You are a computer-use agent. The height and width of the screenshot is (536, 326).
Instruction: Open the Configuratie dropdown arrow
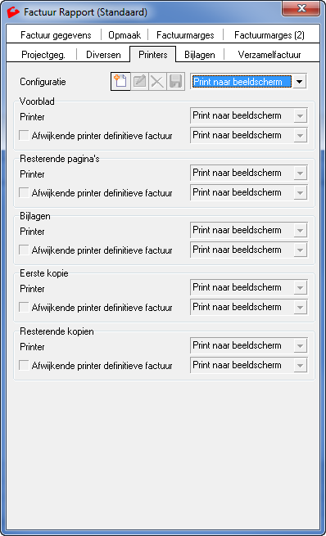(300, 82)
